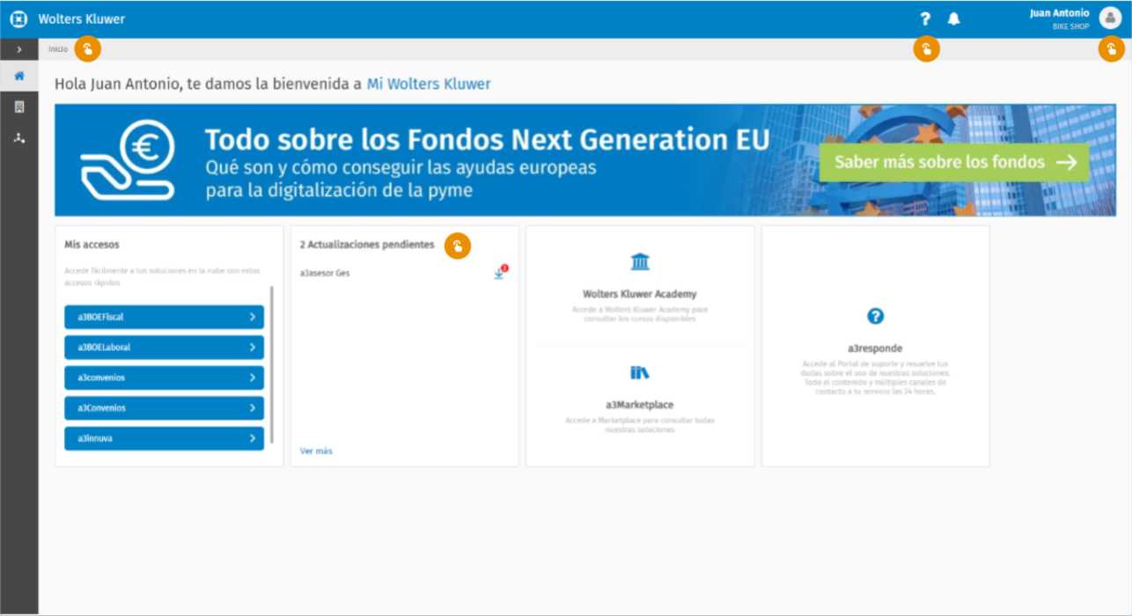Click the a3Marketplace title
This screenshot has height=616, width=1132.
640,405
